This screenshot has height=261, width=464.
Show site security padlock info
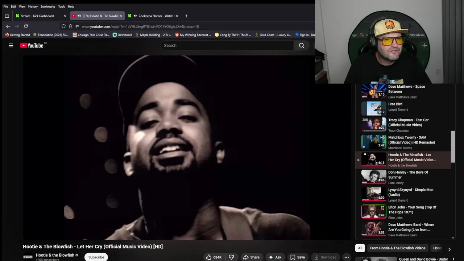70,26
